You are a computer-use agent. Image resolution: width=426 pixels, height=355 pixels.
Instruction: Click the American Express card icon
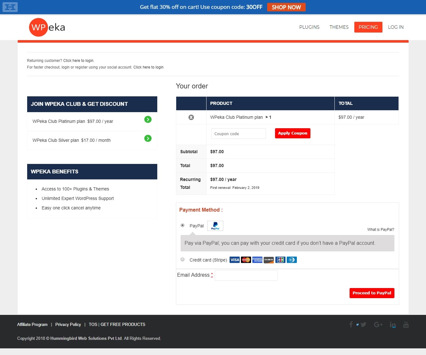[257, 260]
